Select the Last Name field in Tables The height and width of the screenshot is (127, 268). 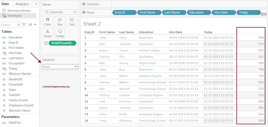point(16,58)
